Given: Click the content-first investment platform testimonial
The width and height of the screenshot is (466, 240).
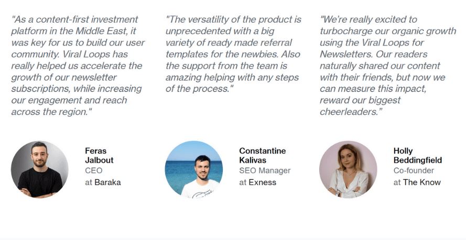Looking at the screenshot, I should coord(78,66).
